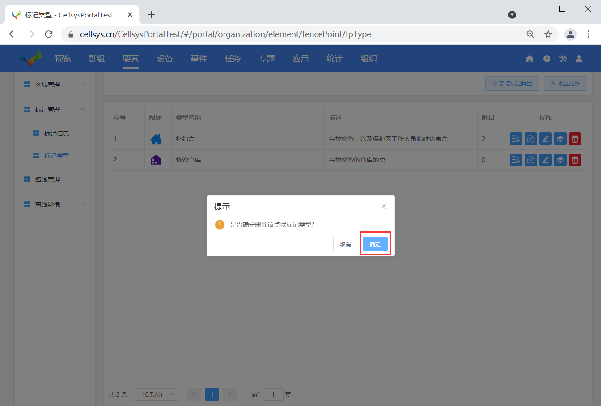Click the 共 2 条 total count text
This screenshot has height=406, width=601.
[118, 394]
